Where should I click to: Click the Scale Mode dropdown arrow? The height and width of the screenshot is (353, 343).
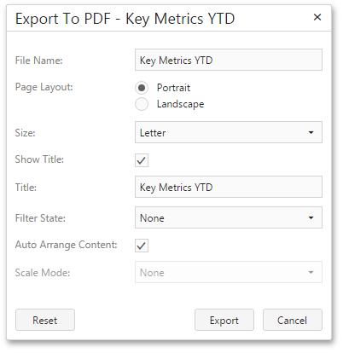click(x=311, y=272)
